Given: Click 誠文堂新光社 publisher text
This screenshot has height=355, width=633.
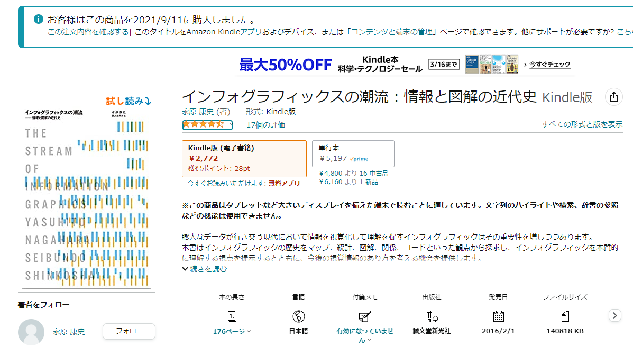Looking at the screenshot, I should tap(432, 331).
